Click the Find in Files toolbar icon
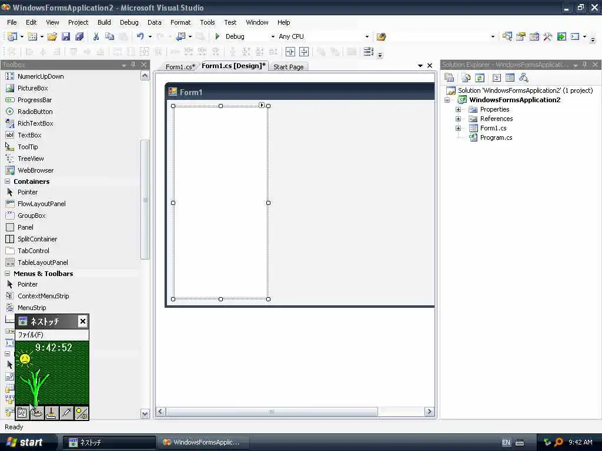Image resolution: width=602 pixels, height=451 pixels. tap(381, 37)
